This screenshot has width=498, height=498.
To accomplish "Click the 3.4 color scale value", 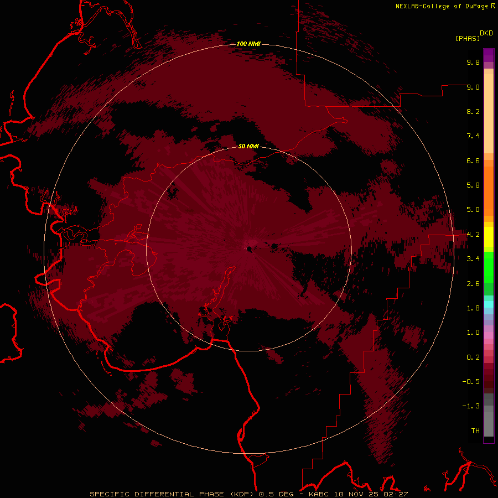I will pos(473,259).
